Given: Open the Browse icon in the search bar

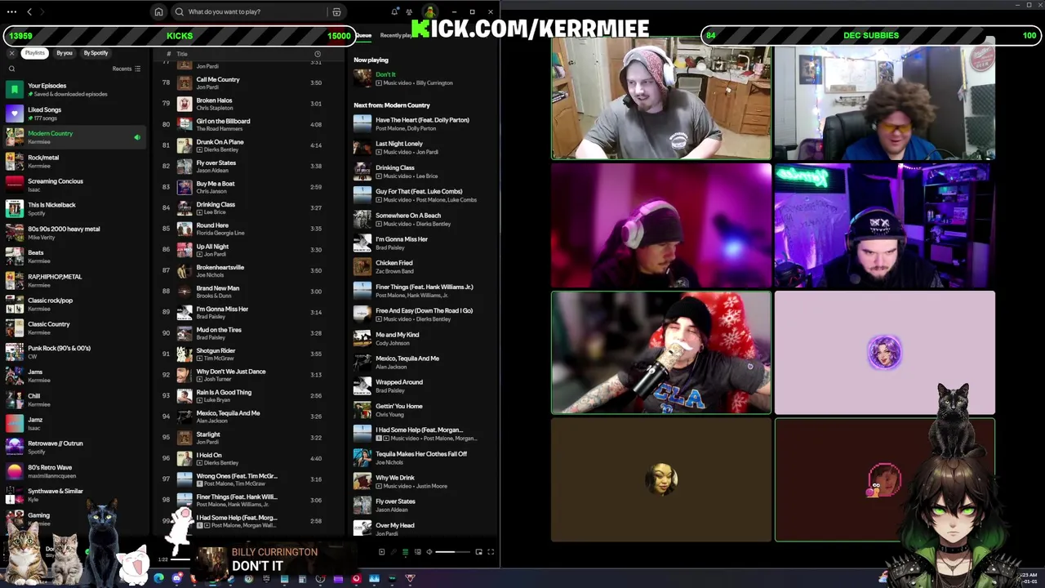Looking at the screenshot, I should click(336, 11).
